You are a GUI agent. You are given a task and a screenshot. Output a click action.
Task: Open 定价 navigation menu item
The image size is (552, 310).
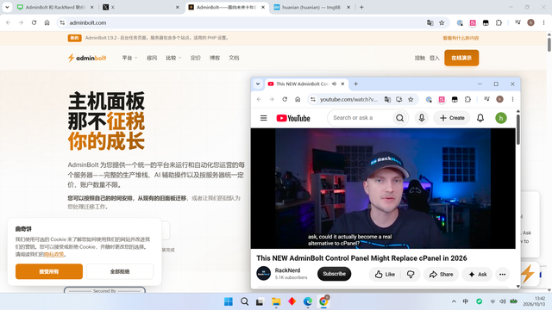click(196, 58)
